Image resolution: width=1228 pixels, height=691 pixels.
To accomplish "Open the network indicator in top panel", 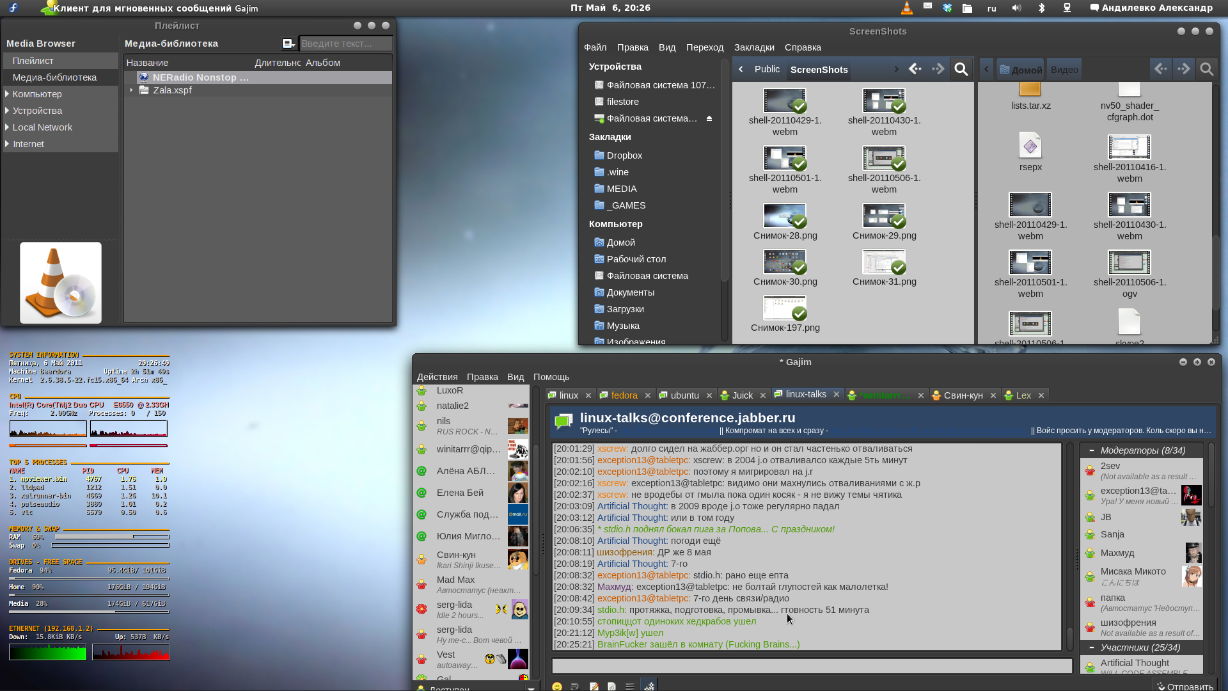I will point(1067,8).
